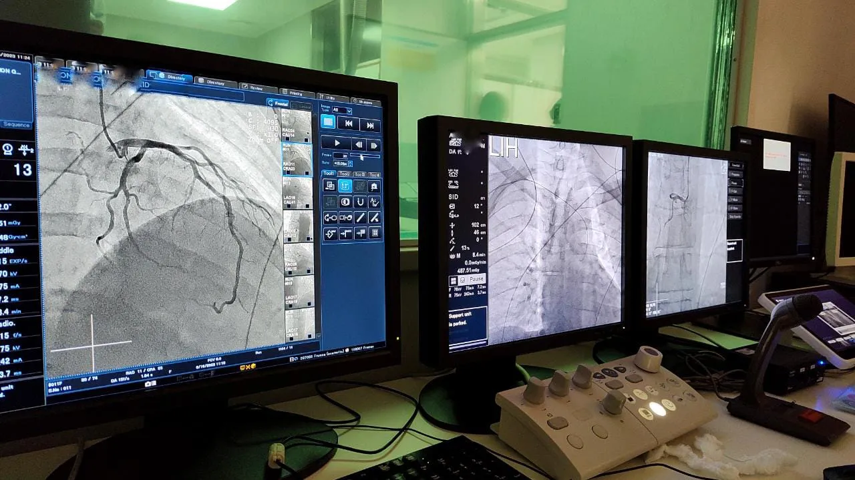This screenshot has height=480, width=855.
Task: Skip to the previous run
Action: point(348,123)
